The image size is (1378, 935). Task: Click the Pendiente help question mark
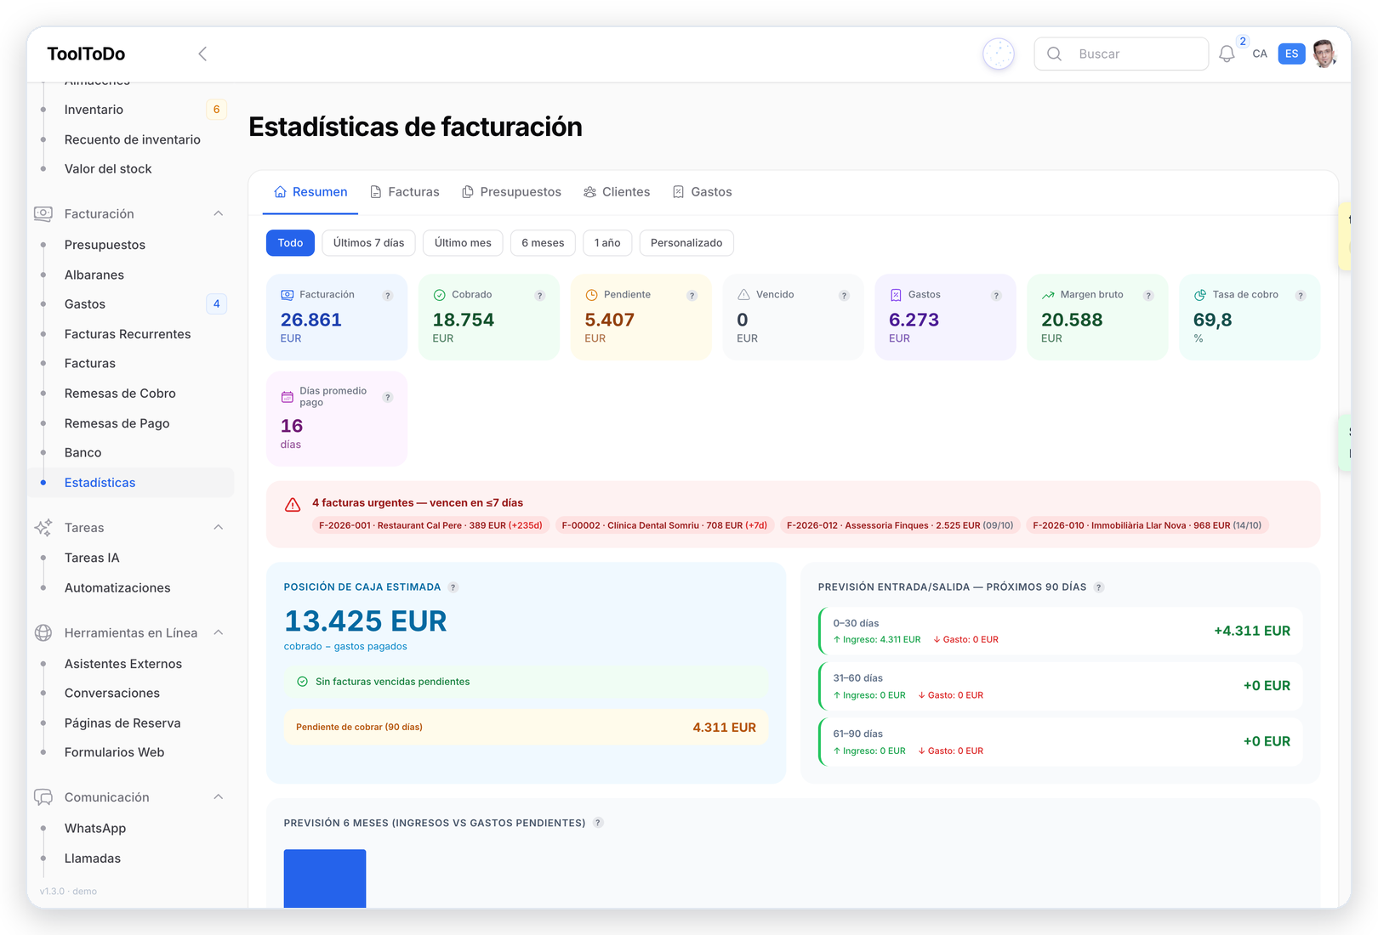tap(692, 296)
